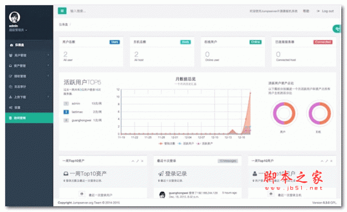The height and width of the screenshot is (212, 347).
Task: Click the download icon beside 上传下载
Action: point(10,97)
